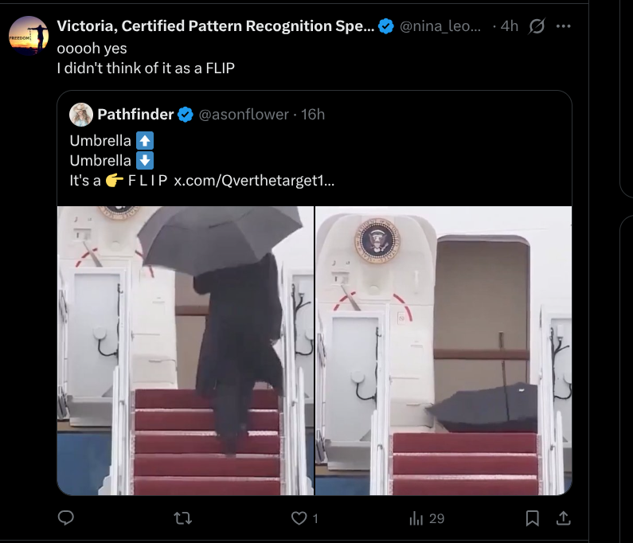633x543 pixels.
Task: Click the quoted tweet's 16h timestamp
Action: [313, 115]
